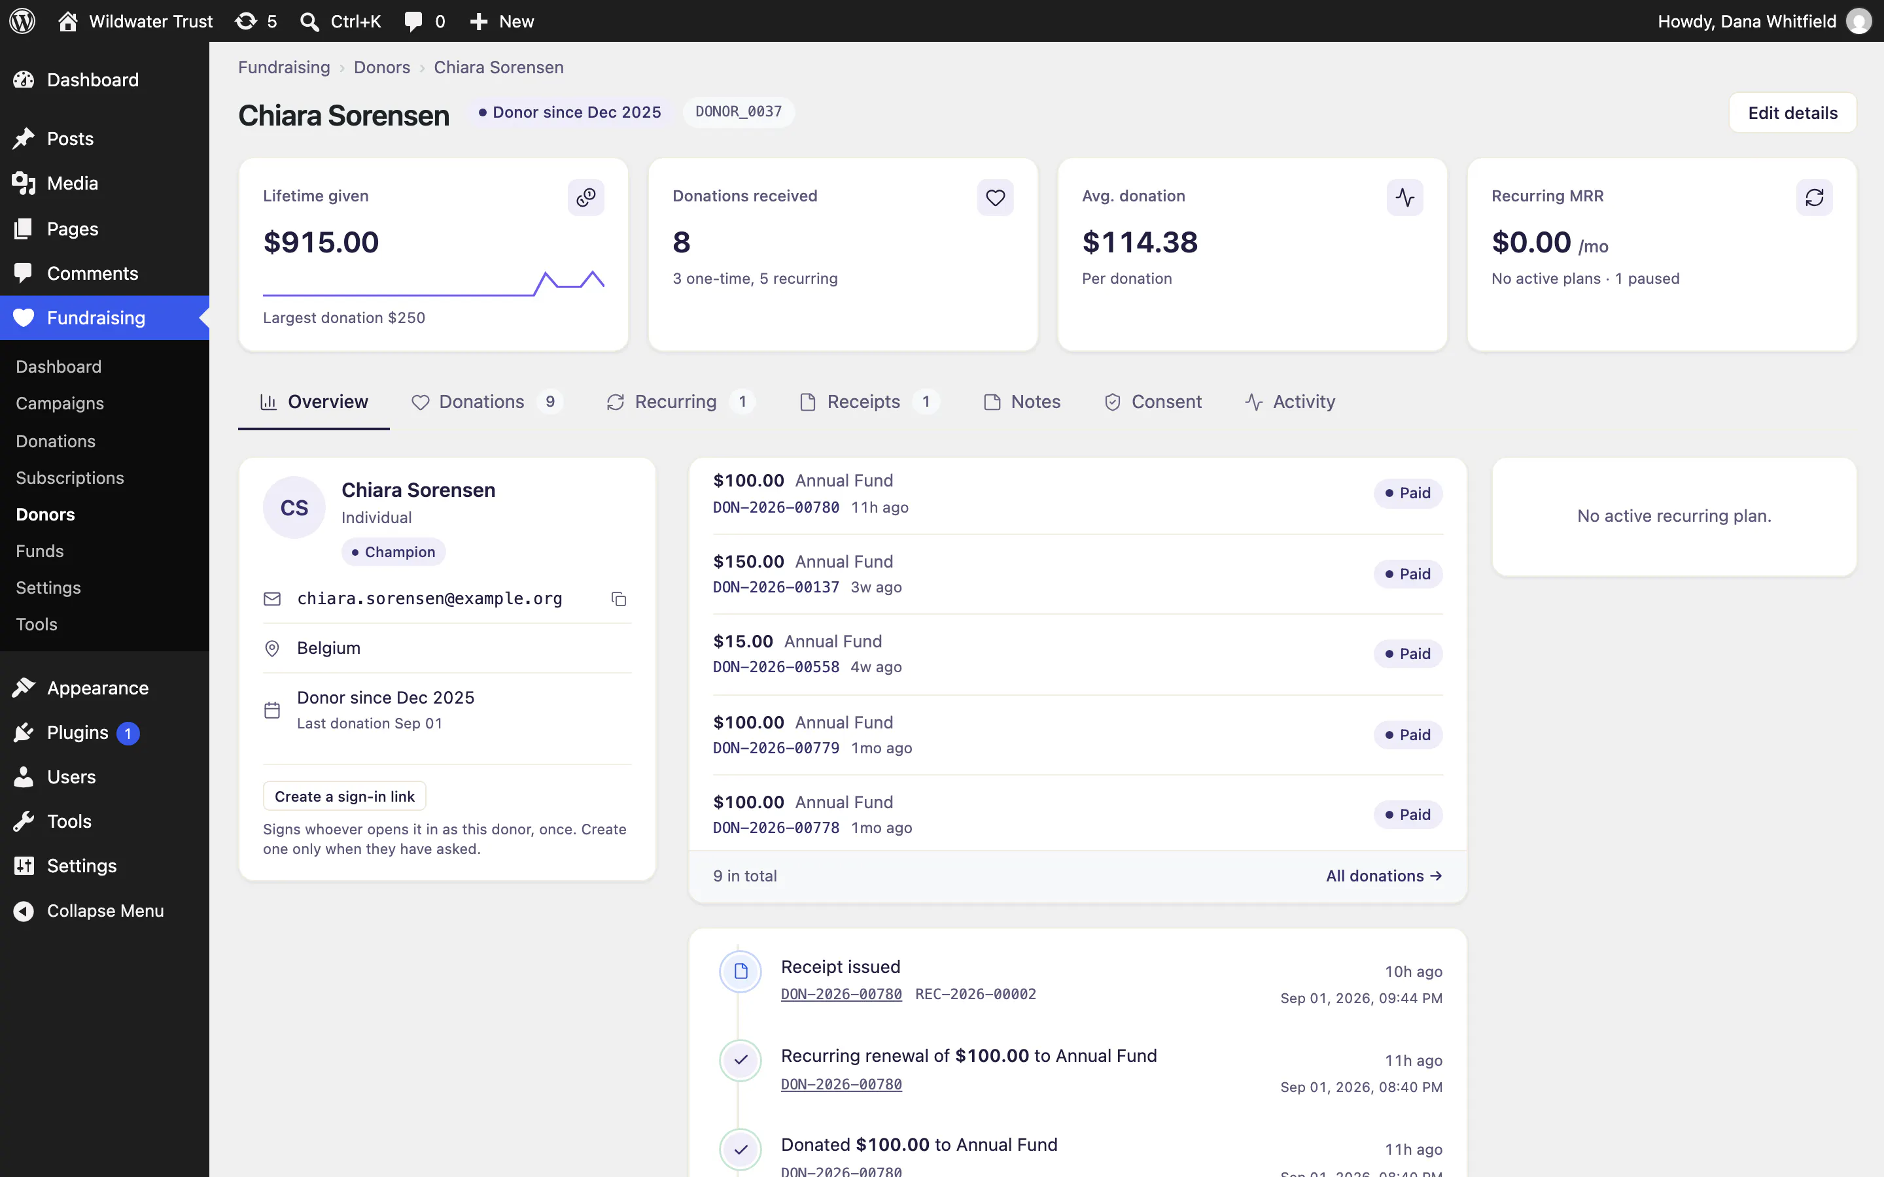Select the Overview tab
The width and height of the screenshot is (1884, 1177).
click(314, 401)
